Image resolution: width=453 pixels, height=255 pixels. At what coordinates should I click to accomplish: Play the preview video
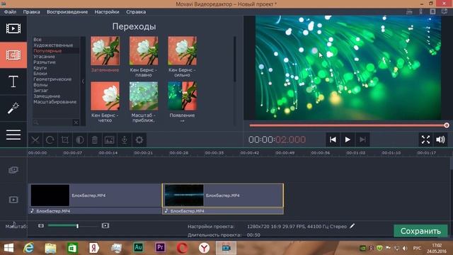point(348,140)
